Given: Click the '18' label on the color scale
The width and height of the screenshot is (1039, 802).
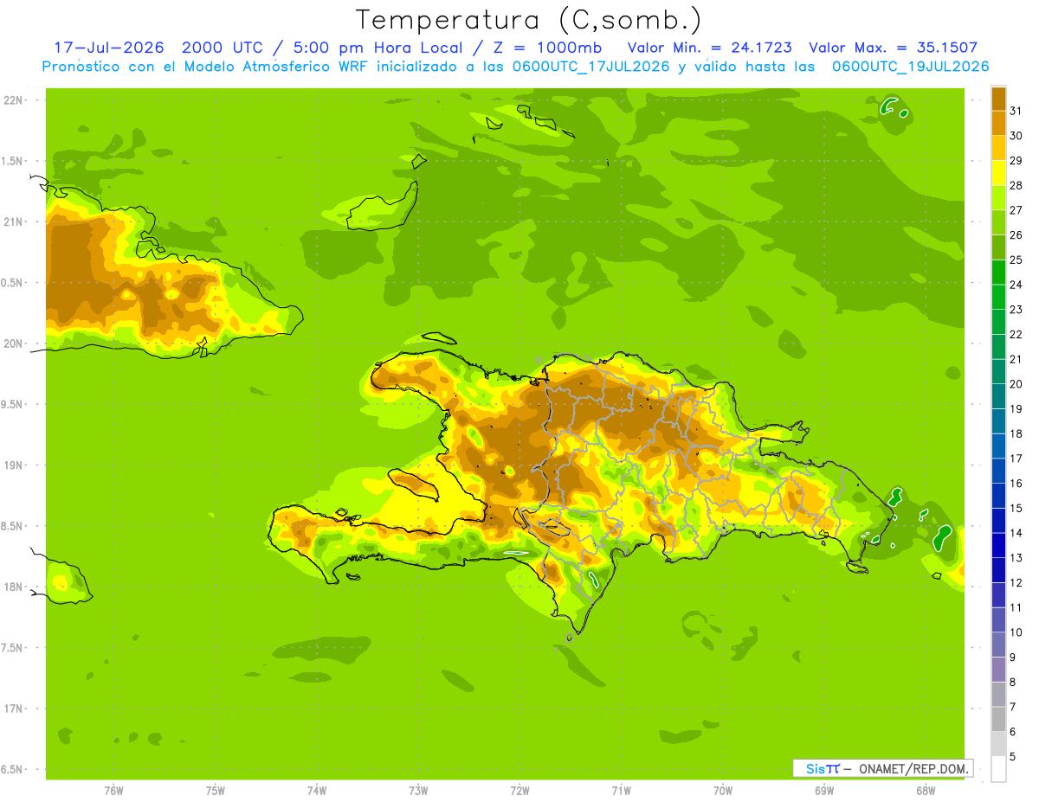Looking at the screenshot, I should pyautogui.click(x=1016, y=433).
